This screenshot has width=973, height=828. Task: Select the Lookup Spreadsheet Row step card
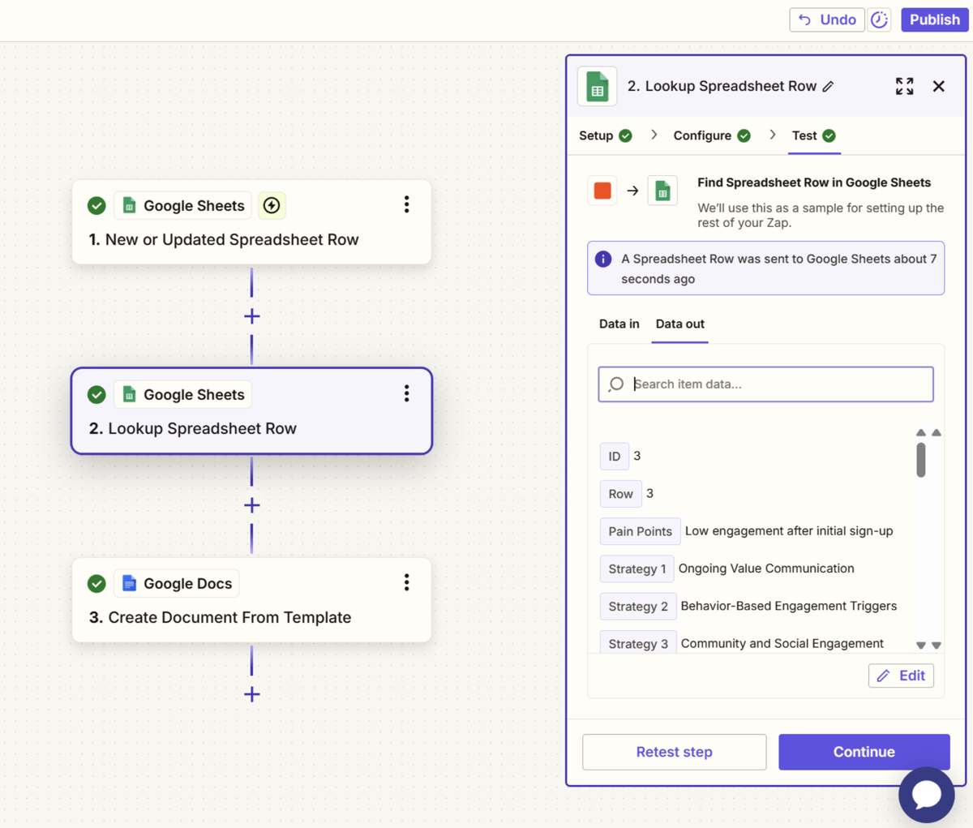(x=251, y=411)
